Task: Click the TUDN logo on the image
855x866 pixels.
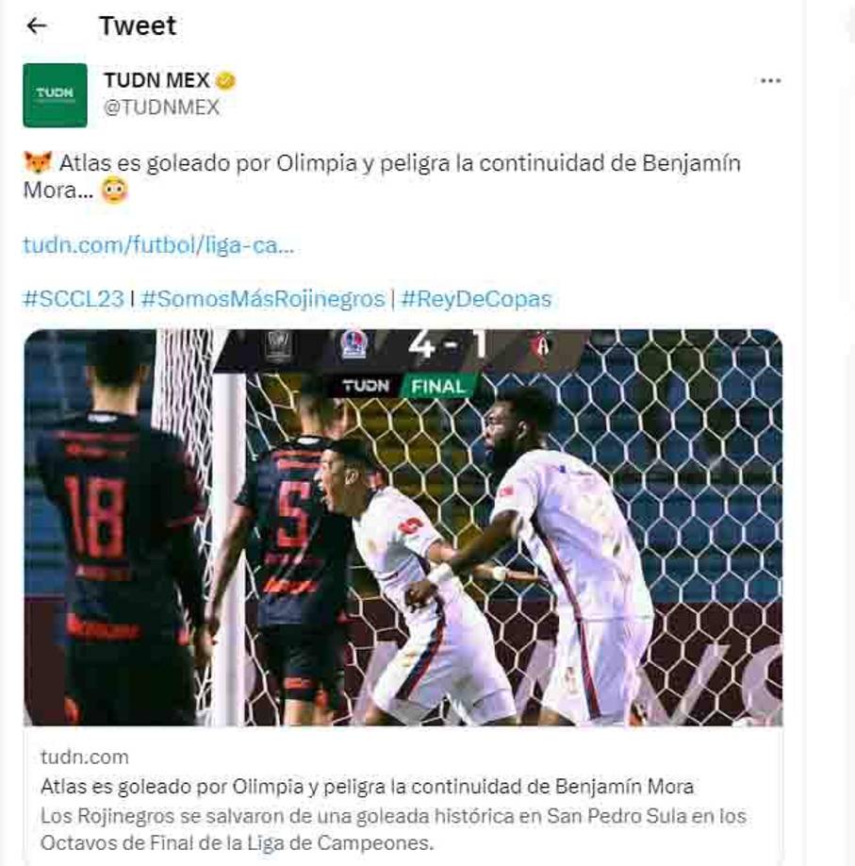Action: [366, 386]
